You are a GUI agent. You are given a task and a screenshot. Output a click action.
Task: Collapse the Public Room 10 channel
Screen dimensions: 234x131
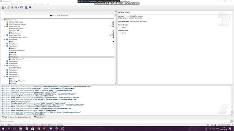[x=5, y=76]
